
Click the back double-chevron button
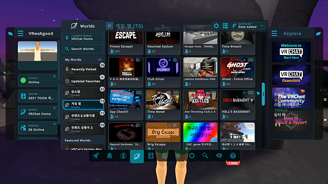(x=109, y=26)
